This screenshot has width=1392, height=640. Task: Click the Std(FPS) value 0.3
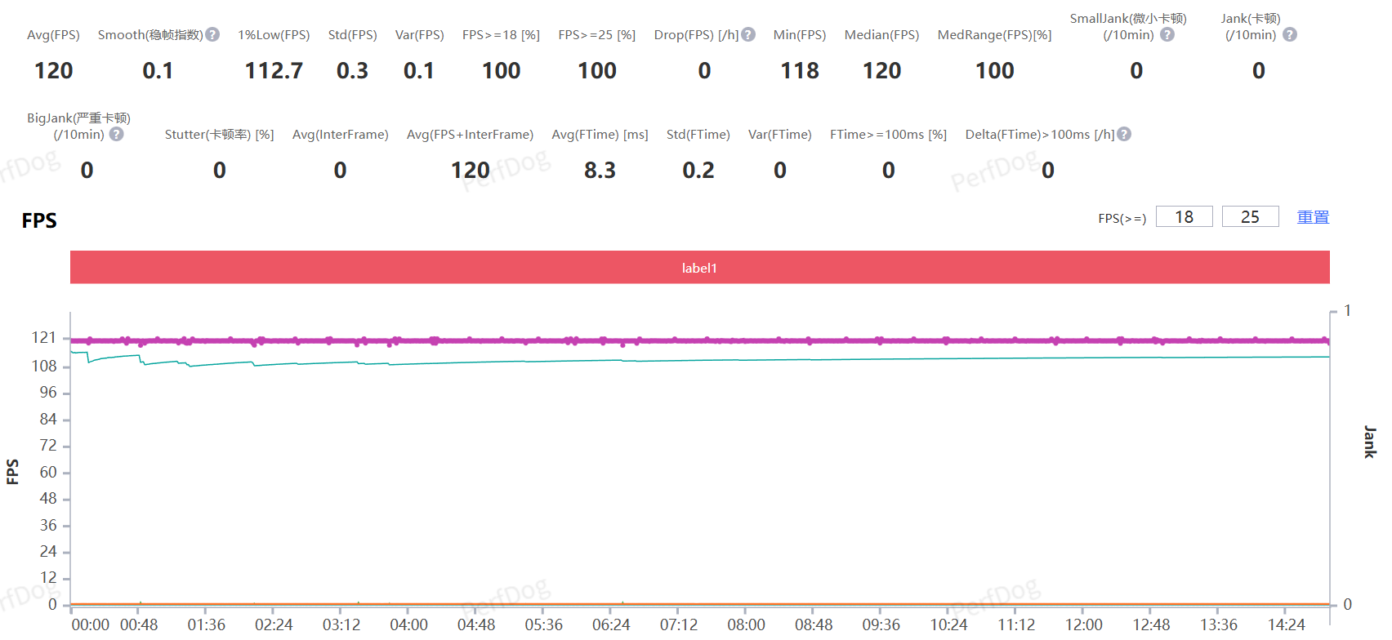pos(352,71)
